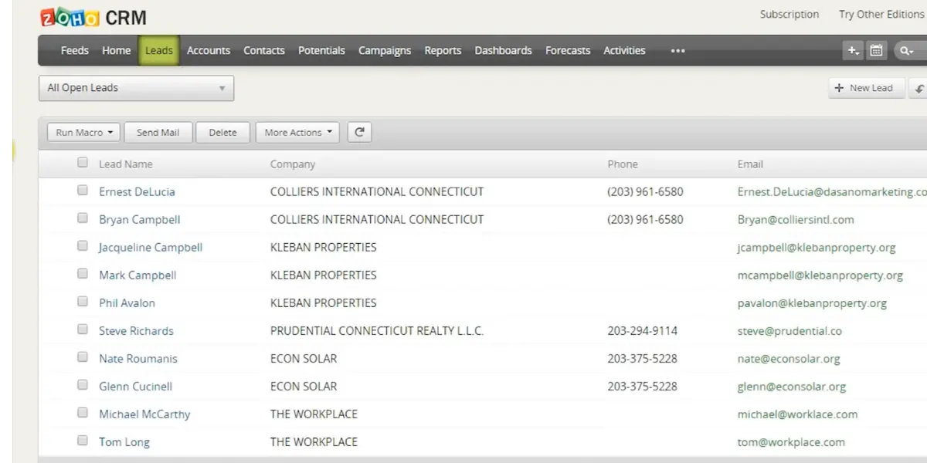Go to the Feeds tab
Screen dimensions: 927x463
click(75, 51)
